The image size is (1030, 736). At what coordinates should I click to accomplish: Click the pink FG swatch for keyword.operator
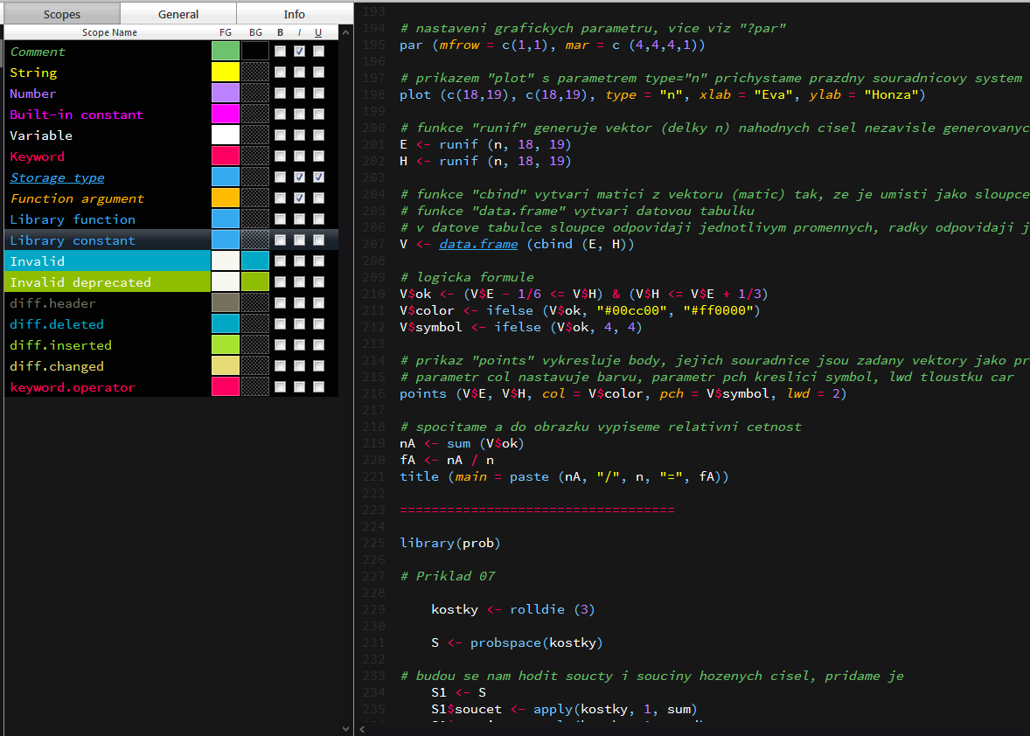click(225, 387)
